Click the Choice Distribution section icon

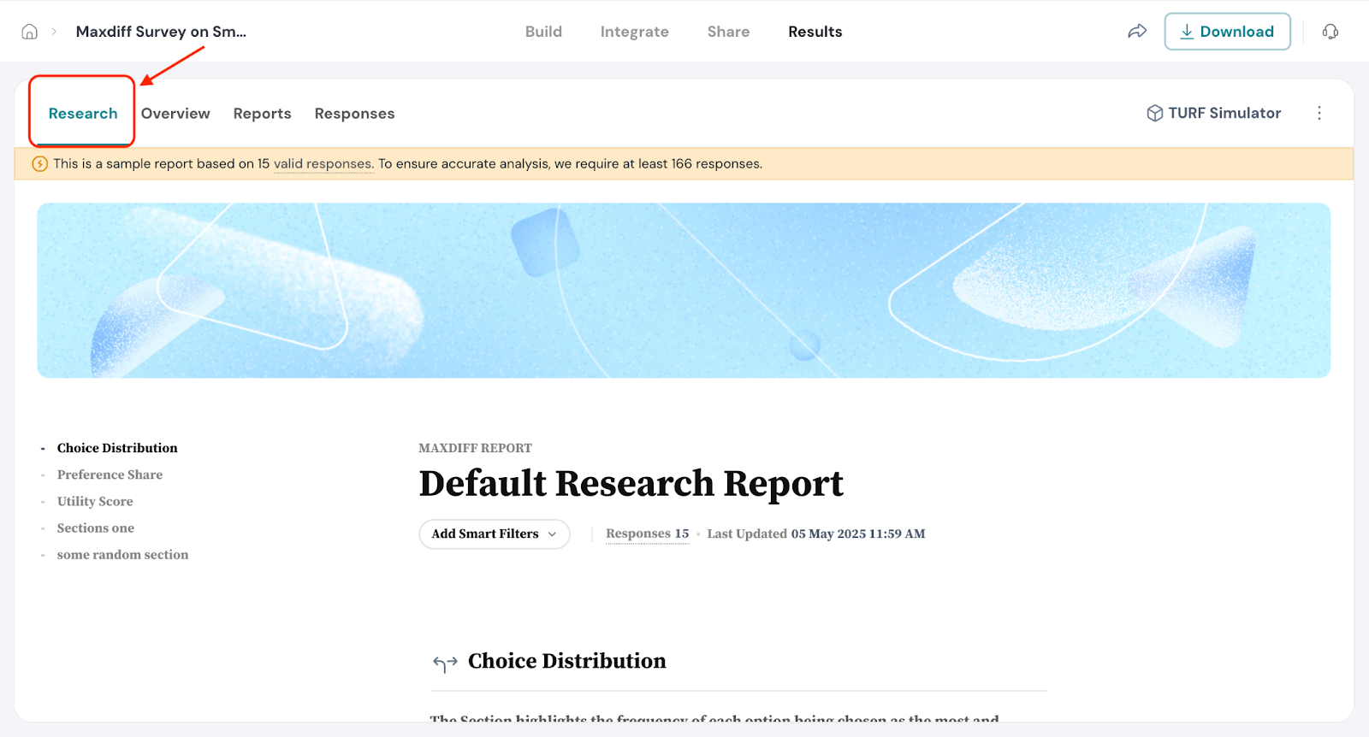(x=445, y=663)
